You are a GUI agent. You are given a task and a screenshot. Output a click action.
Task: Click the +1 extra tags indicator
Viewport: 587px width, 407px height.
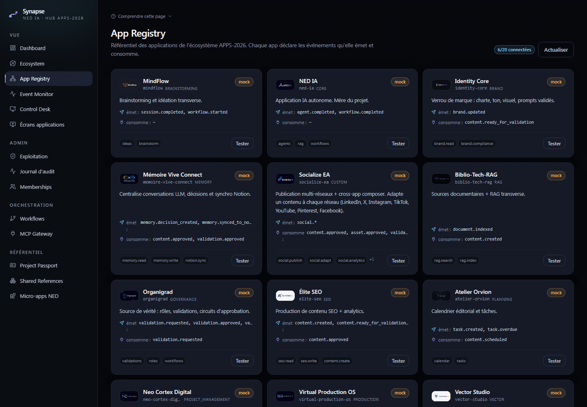click(x=371, y=259)
